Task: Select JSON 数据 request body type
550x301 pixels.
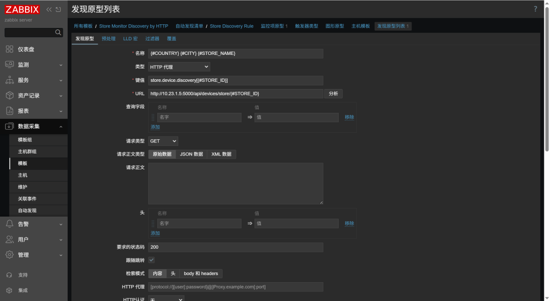Action: 191,154
